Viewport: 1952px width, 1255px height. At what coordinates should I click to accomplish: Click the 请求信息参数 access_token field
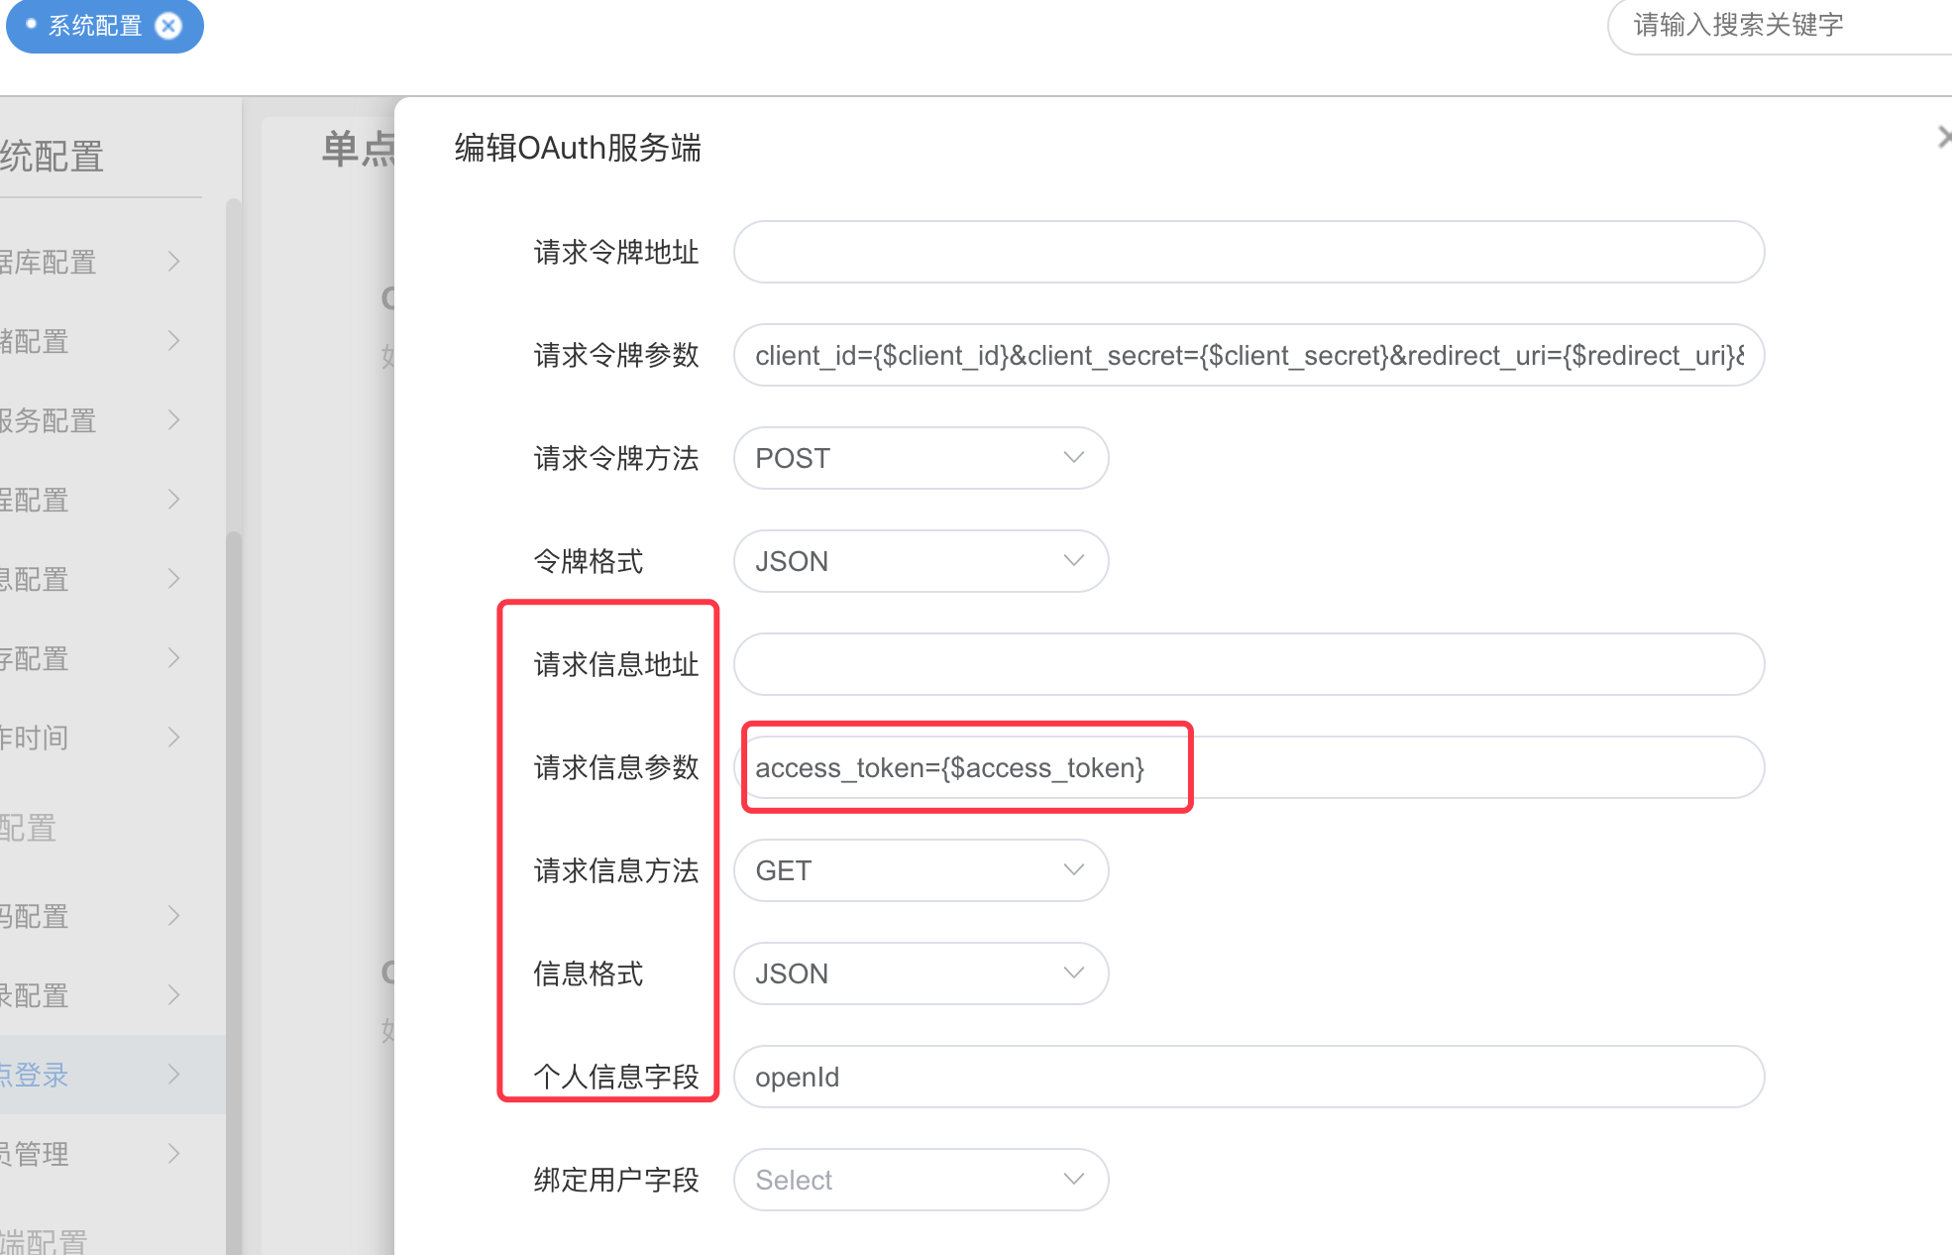tap(1248, 767)
